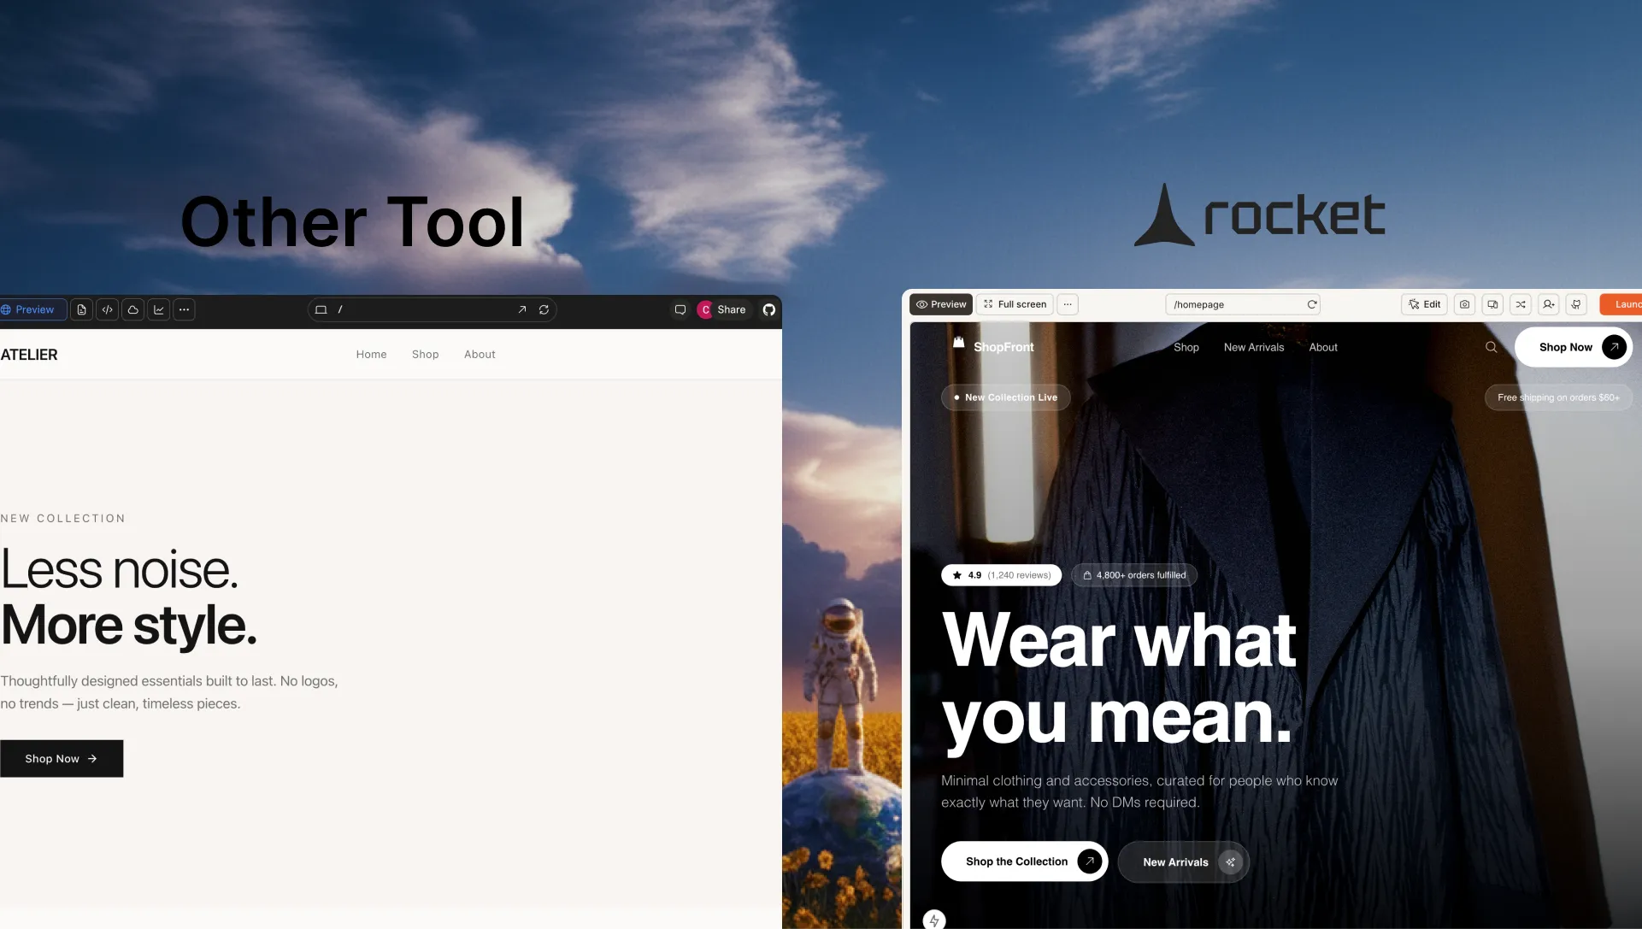Take a screenshot with the camera icon
Screen dimensions: 1642x929
[x=1464, y=304]
